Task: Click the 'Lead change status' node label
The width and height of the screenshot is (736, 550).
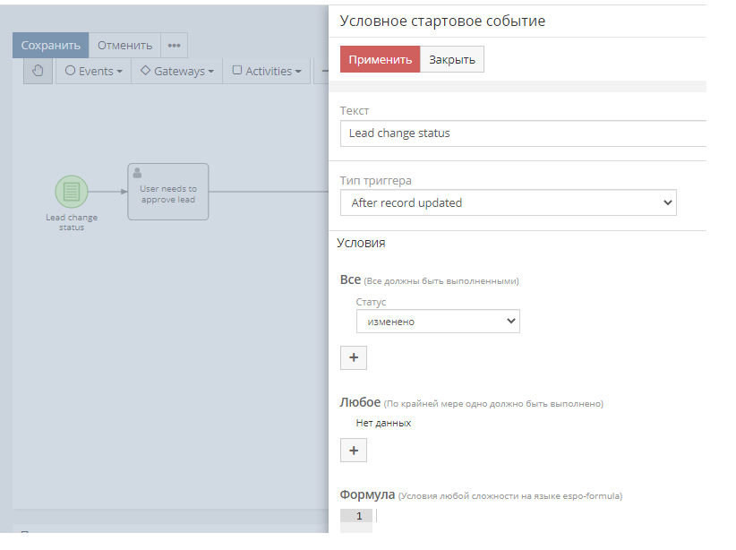Action: click(72, 222)
